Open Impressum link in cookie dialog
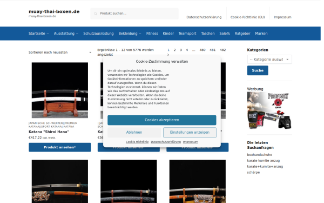 point(191,142)
